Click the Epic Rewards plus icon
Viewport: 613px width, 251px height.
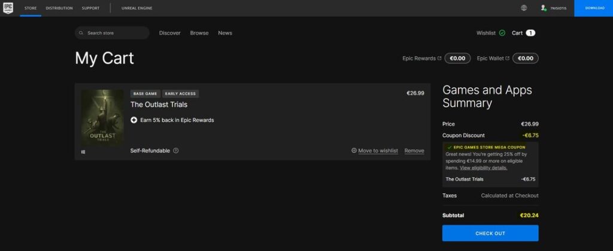tap(134, 120)
